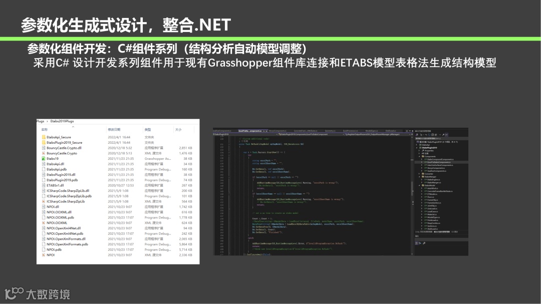Click the Solution Explorer search box
This screenshot has width=541, height=304.
tap(442, 138)
